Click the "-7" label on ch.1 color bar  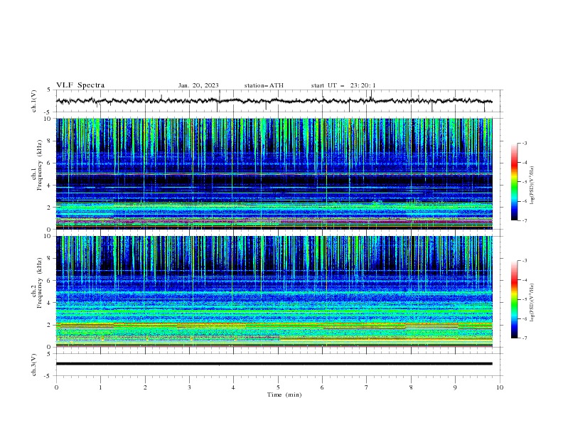525,220
